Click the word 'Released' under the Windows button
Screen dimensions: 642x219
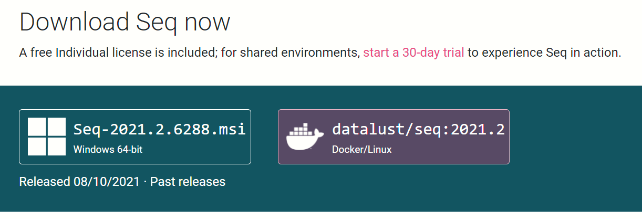[43, 182]
